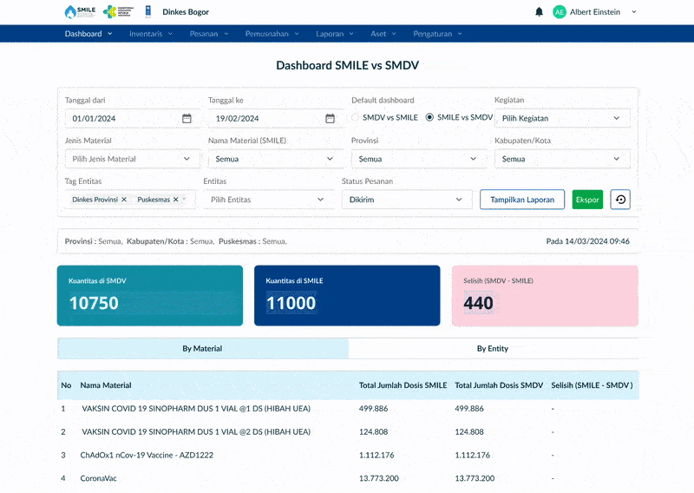
Task: Click the reset filter icon button
Action: [x=620, y=200]
